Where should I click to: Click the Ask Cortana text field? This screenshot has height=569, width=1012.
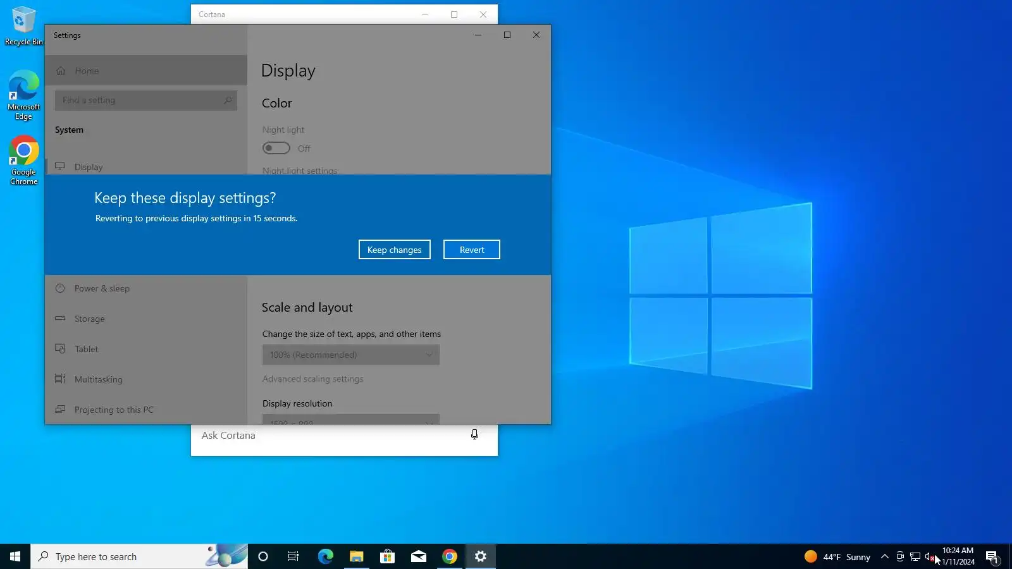(x=329, y=435)
